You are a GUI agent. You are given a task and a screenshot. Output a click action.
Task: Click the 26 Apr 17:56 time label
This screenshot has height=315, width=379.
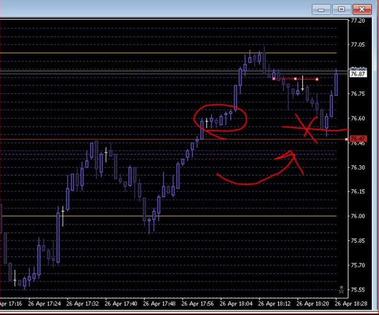click(197, 303)
